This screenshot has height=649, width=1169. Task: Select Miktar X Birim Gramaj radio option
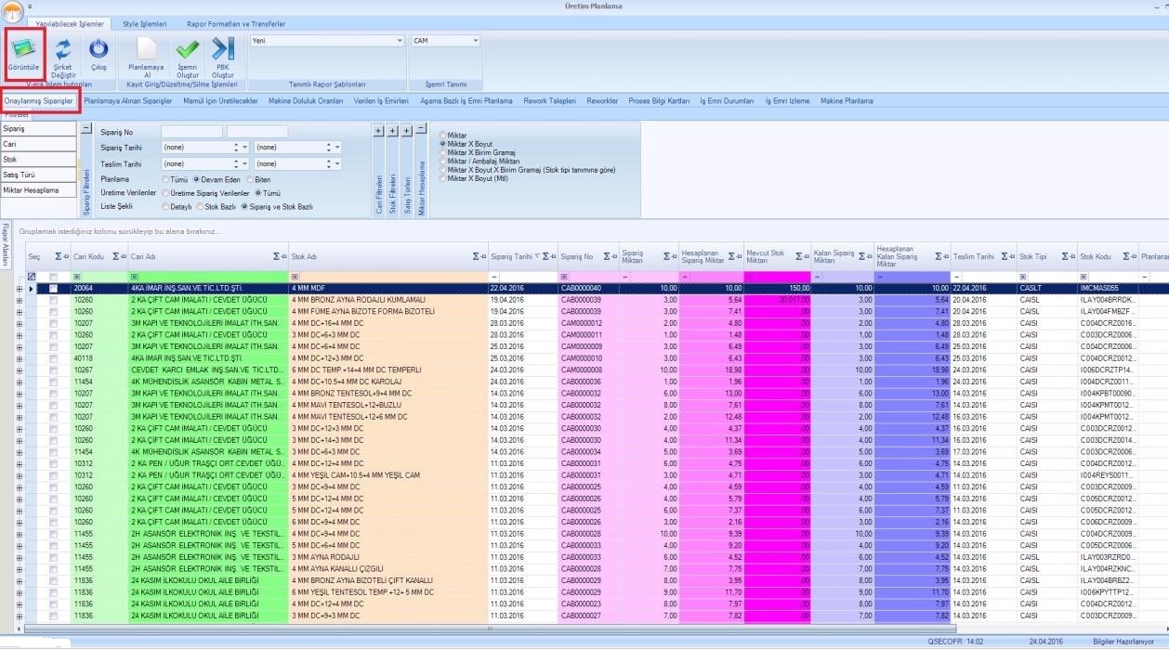[x=443, y=153]
